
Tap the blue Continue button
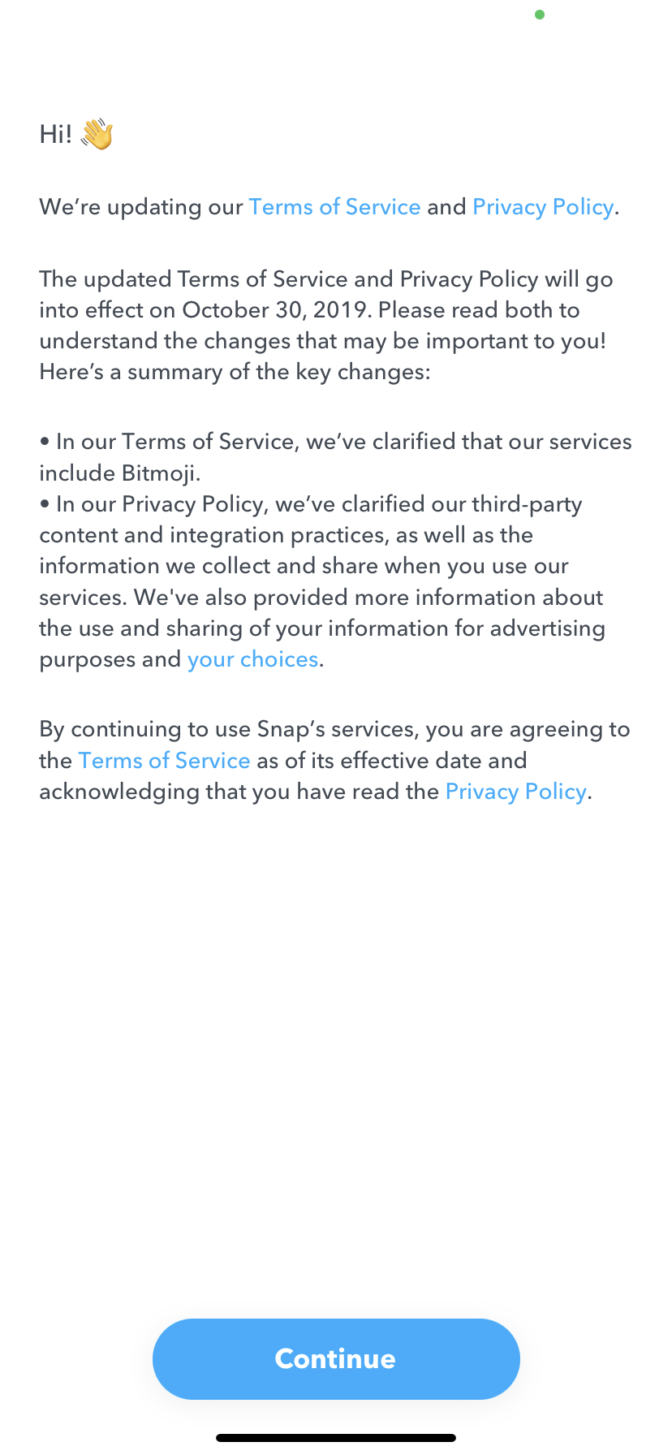tap(336, 1358)
